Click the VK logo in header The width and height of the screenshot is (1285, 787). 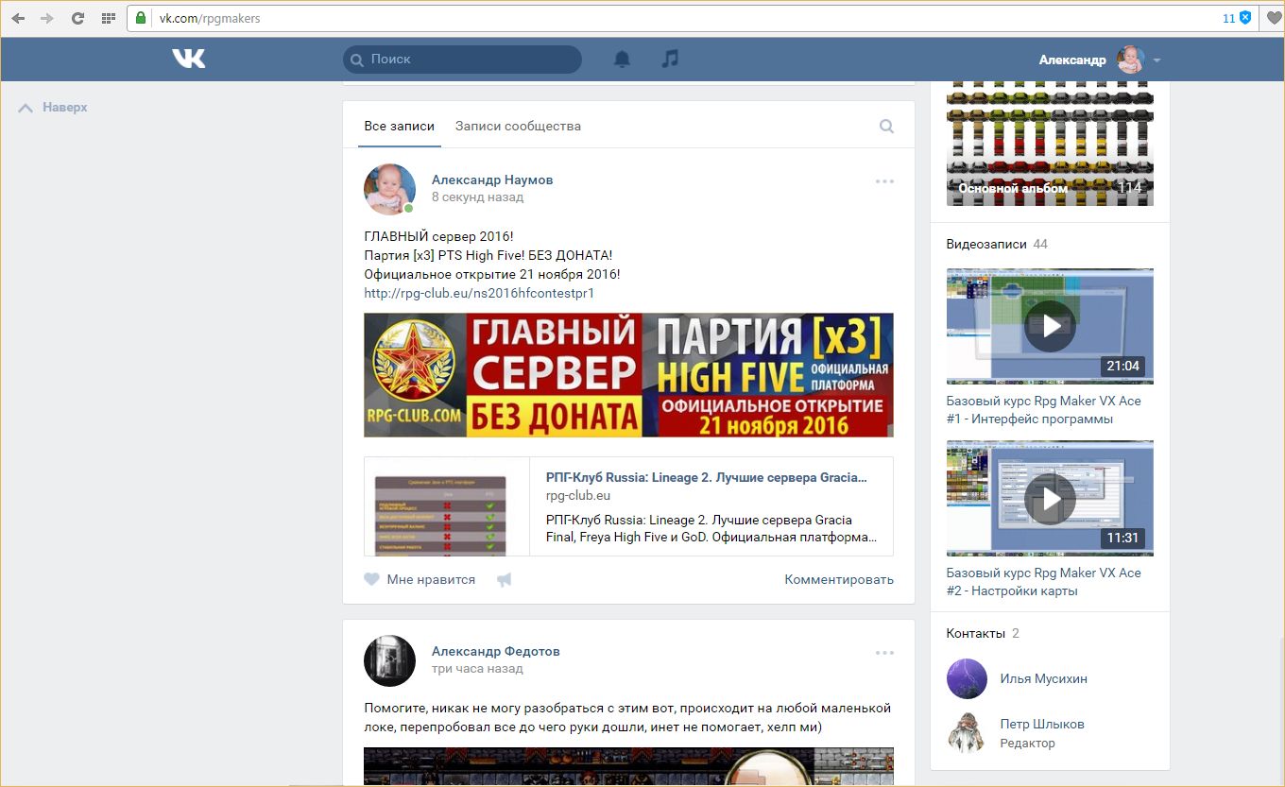coord(188,59)
